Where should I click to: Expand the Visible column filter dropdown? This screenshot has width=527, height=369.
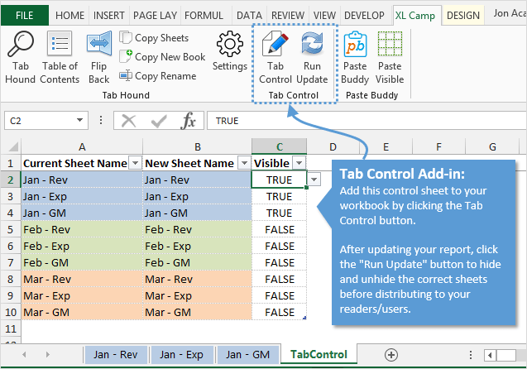(299, 164)
